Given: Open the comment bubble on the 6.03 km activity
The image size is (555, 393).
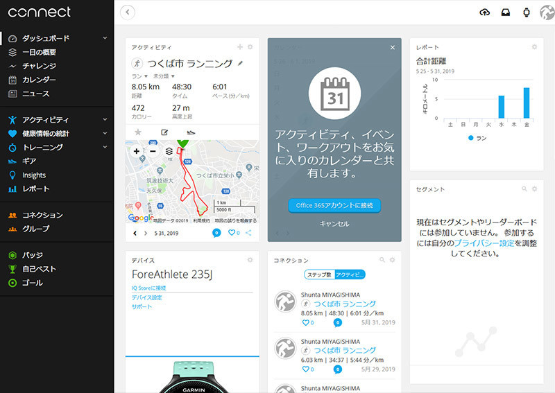Looking at the screenshot, I should 338,369.
